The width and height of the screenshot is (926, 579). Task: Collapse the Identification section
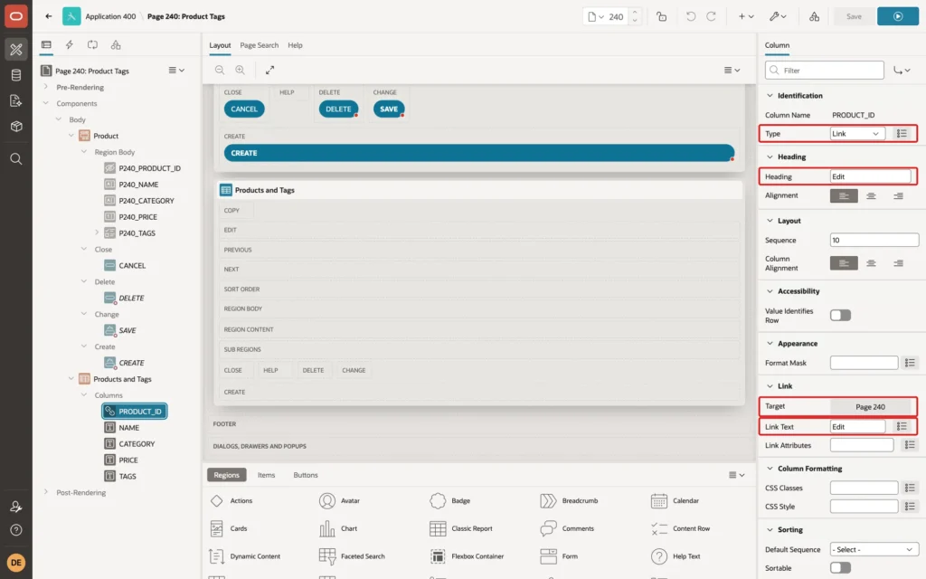tap(770, 95)
